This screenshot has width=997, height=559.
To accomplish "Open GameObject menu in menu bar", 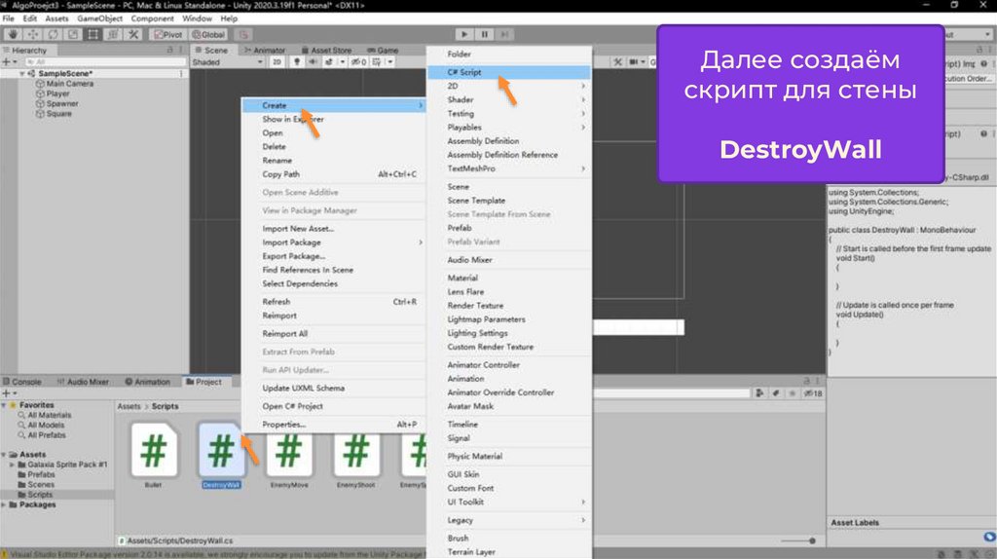I will point(100,19).
